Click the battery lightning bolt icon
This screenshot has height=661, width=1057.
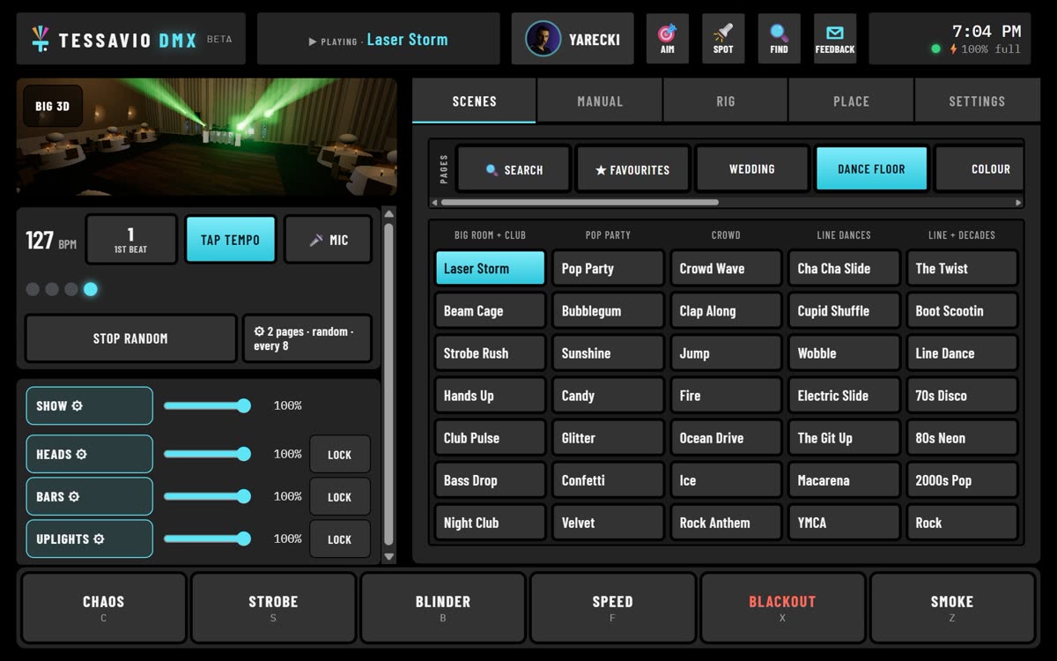(953, 49)
